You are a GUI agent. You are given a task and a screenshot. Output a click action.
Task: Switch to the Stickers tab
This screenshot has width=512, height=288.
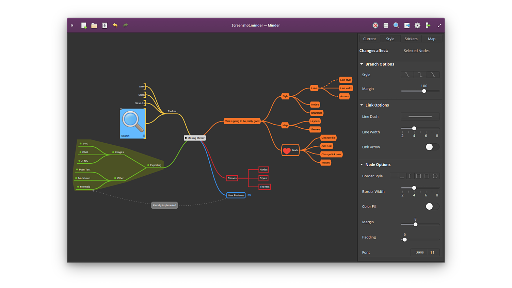[411, 39]
